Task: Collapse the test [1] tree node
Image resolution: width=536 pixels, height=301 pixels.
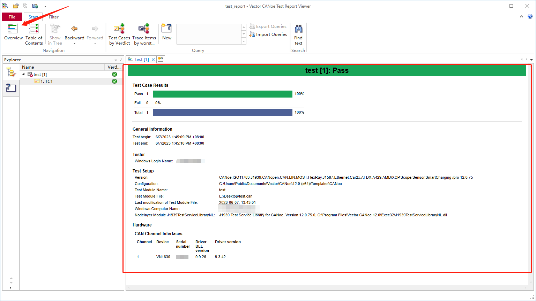Action: tap(23, 74)
